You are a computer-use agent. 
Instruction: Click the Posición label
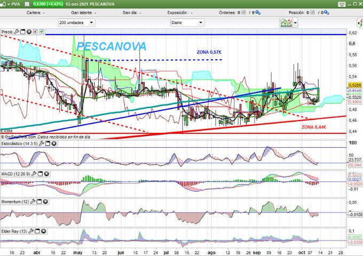297,13
